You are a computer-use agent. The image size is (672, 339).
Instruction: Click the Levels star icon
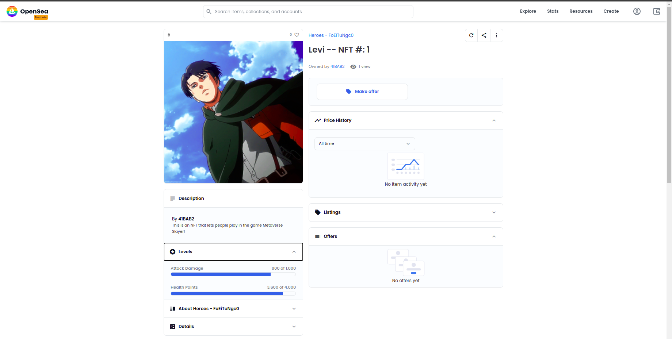[173, 252]
